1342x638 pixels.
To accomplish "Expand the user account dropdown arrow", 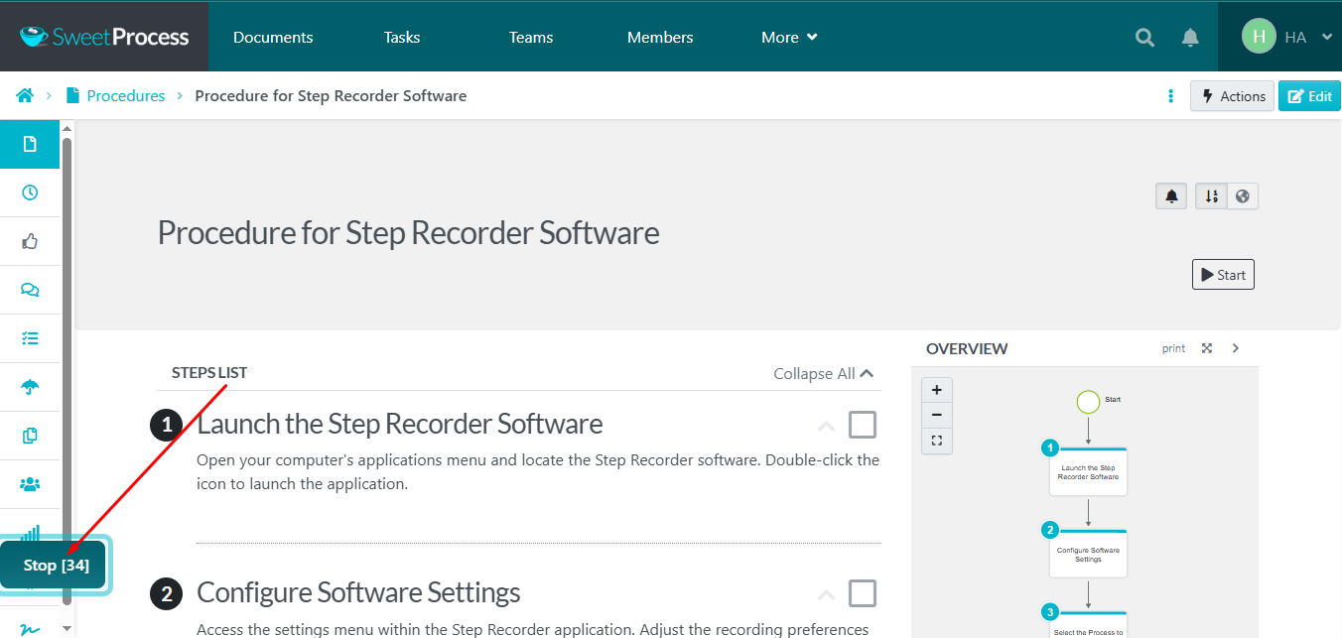I will pos(1327,37).
